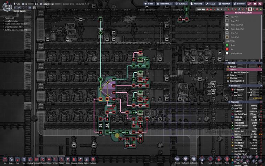Open the Starmap screen
Viewport: 265px width, 166px height.
point(238,3)
